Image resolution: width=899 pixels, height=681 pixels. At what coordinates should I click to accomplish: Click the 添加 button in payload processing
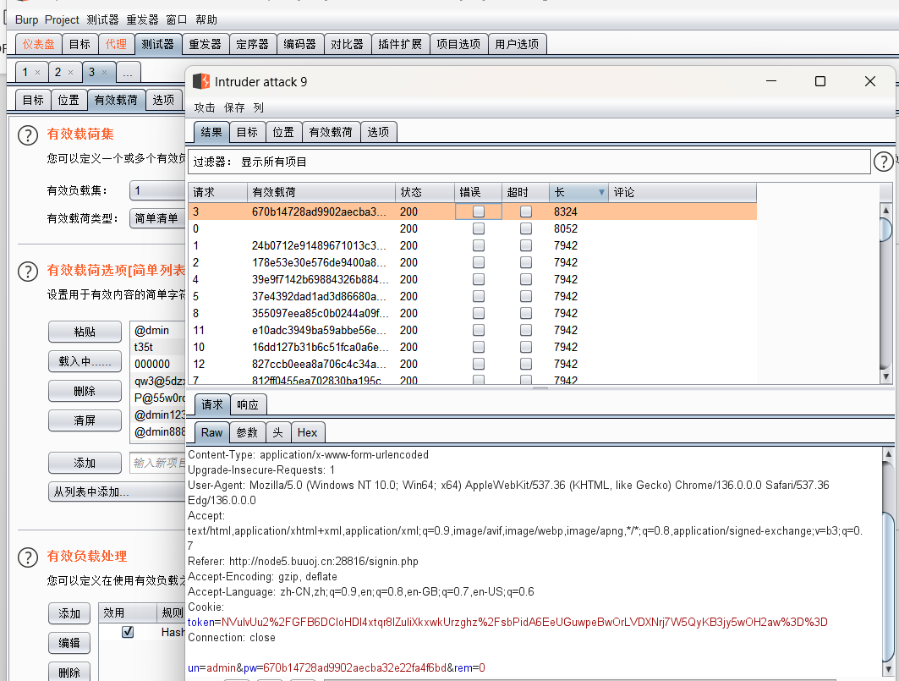click(69, 613)
